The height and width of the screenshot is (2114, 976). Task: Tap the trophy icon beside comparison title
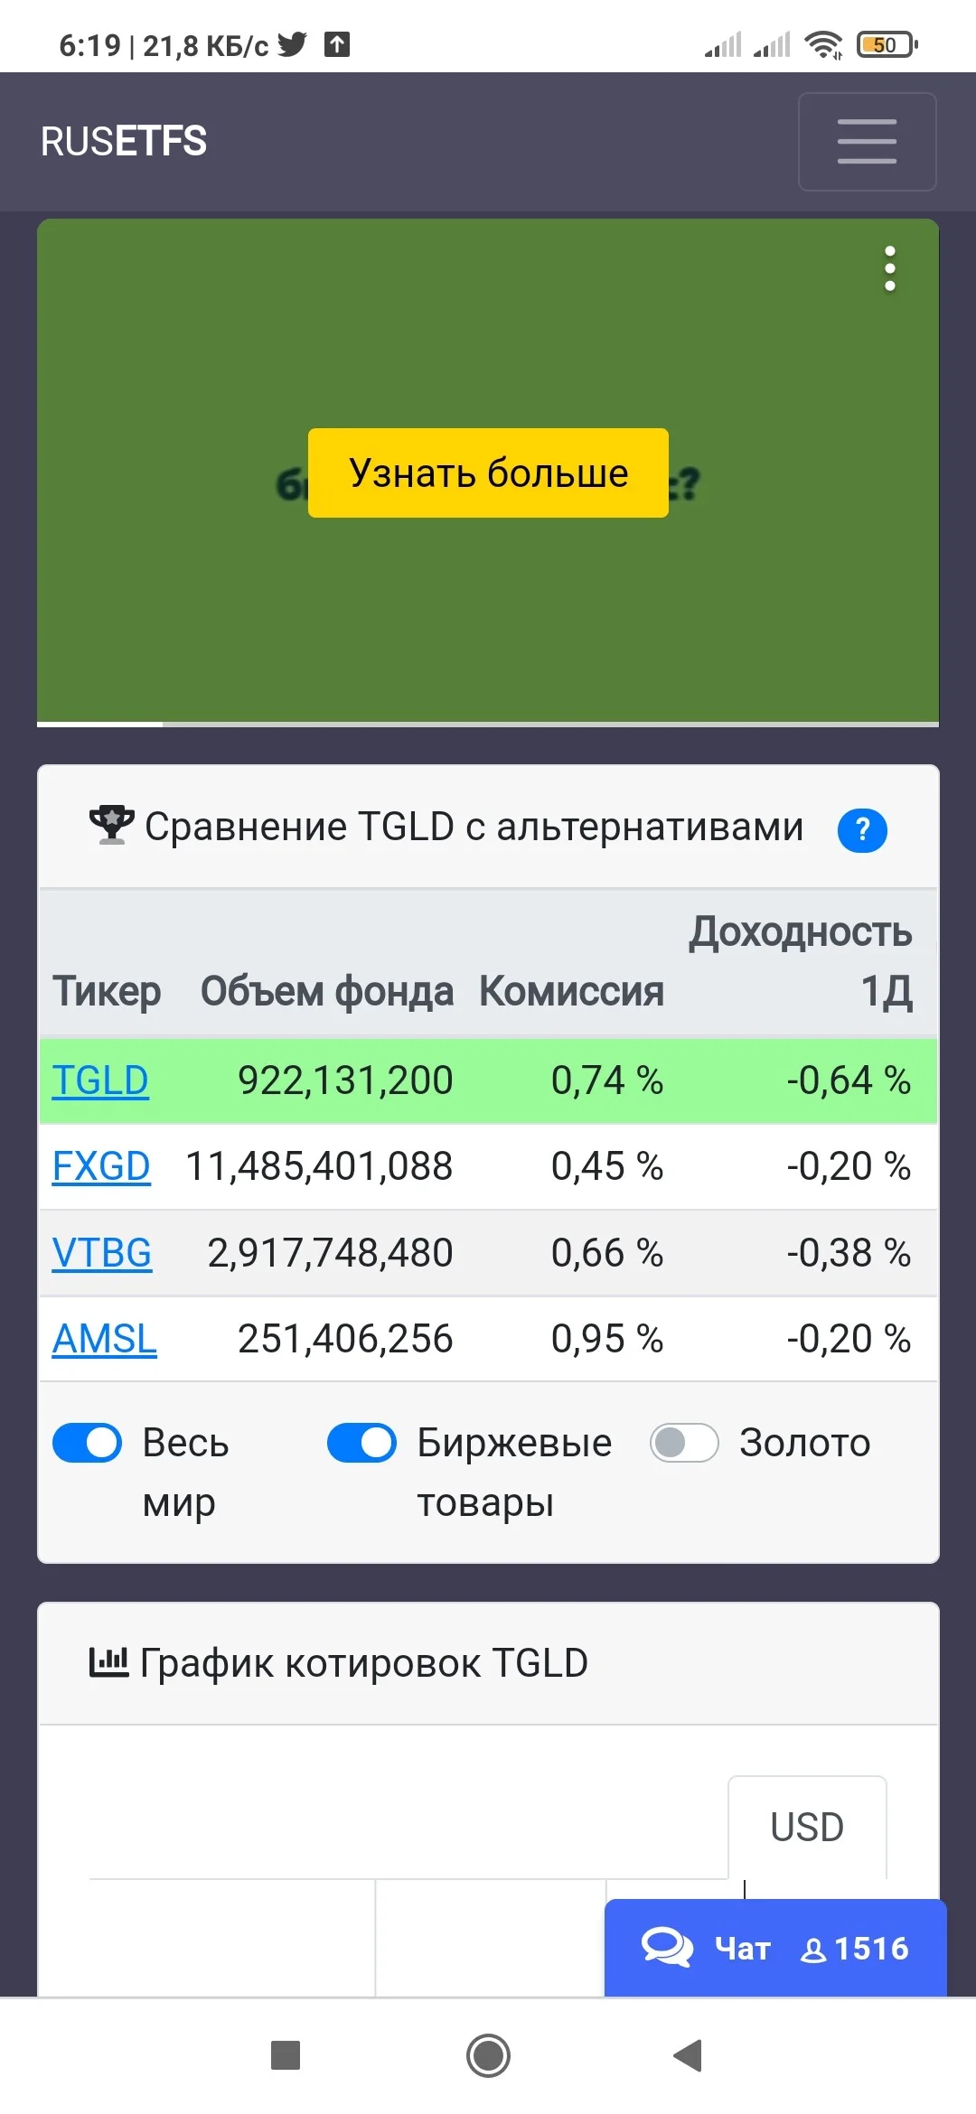click(x=111, y=825)
